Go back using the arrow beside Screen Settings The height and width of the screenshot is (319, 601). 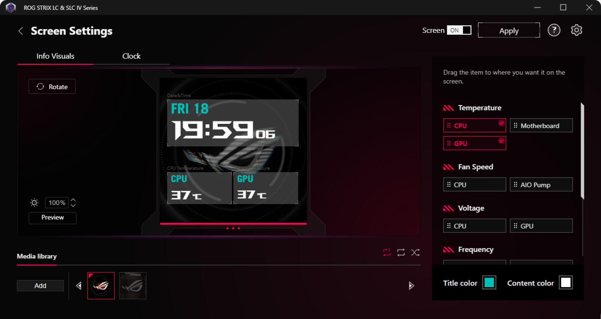click(x=21, y=31)
